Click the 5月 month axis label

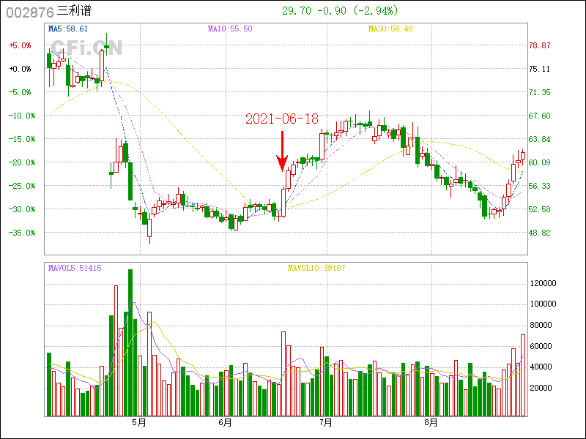click(139, 423)
